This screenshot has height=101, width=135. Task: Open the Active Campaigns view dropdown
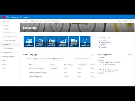(x=82, y=59)
